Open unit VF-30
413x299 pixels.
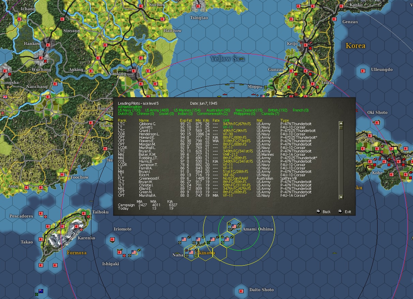click(x=227, y=134)
